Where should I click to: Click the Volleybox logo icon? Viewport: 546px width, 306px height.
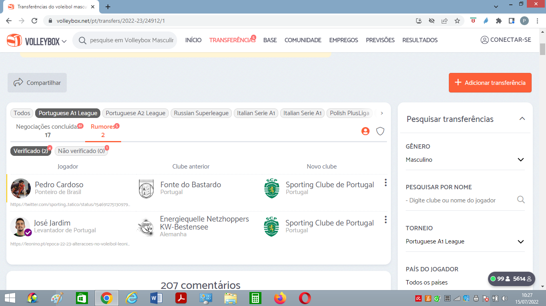click(x=14, y=40)
